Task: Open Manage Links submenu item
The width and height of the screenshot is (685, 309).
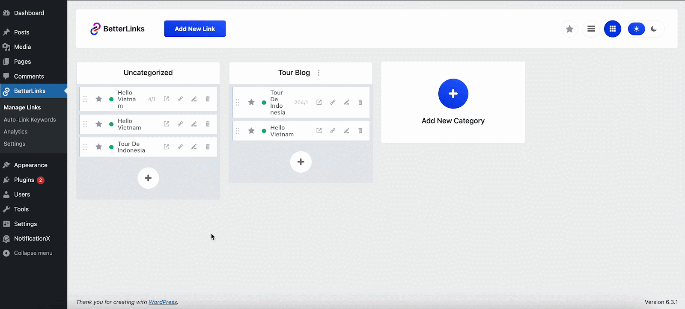Action: click(22, 108)
